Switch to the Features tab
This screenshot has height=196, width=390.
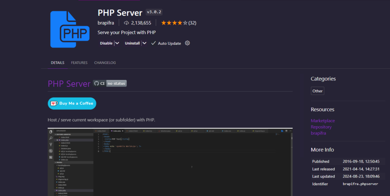click(x=79, y=63)
